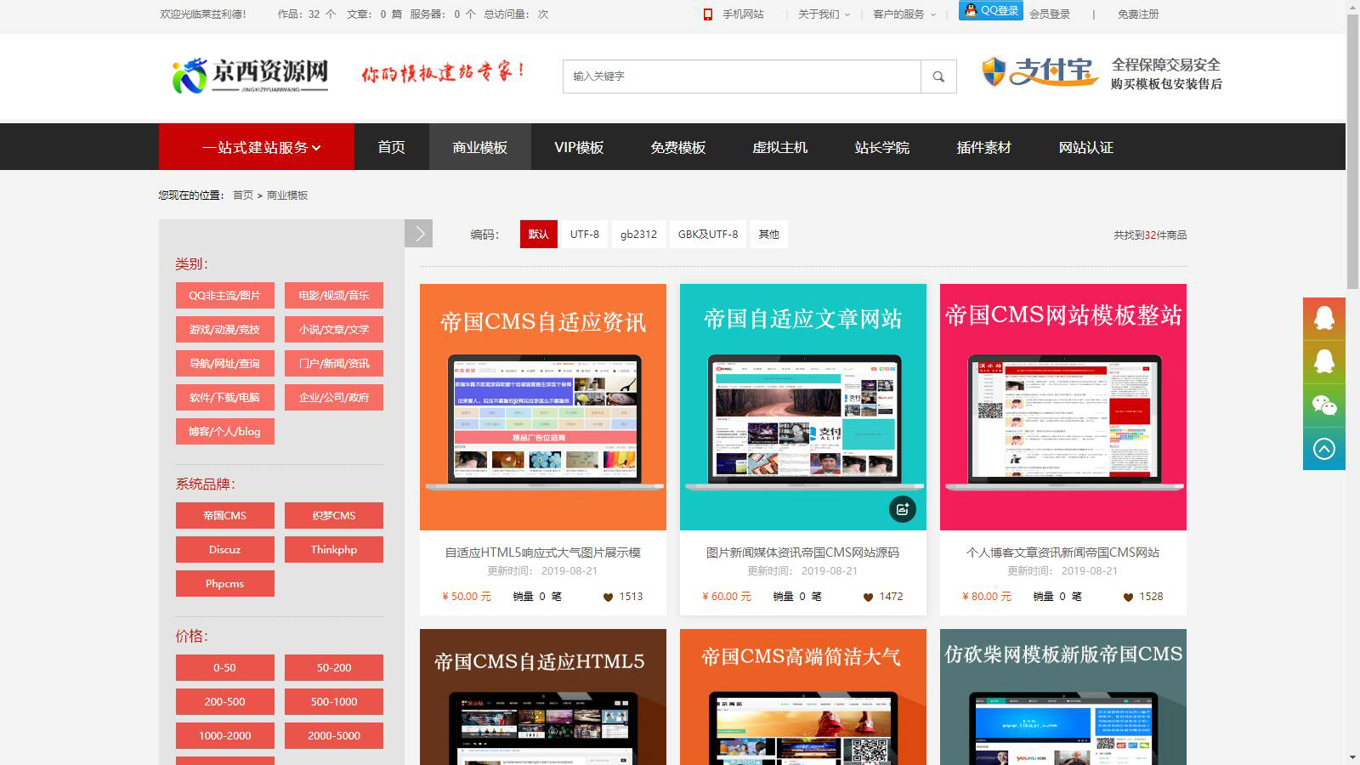Open QQ login button
This screenshot has height=765, width=1360.
pyautogui.click(x=991, y=11)
